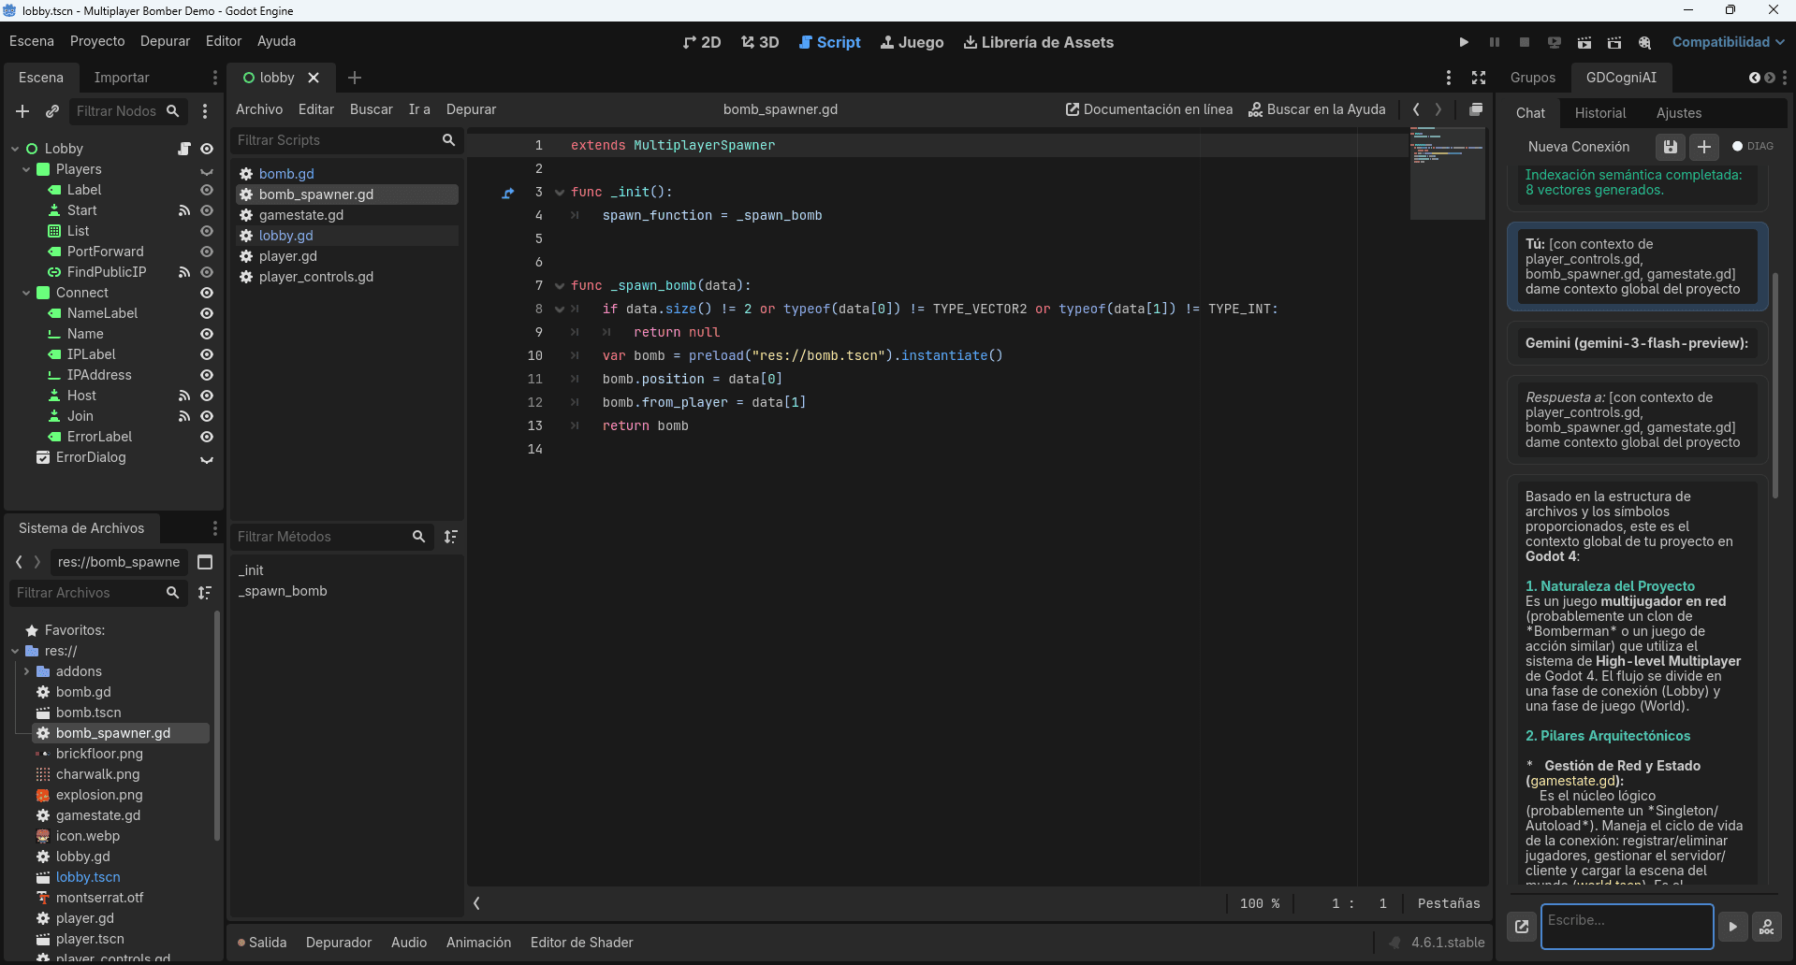Collapse the Players node tree
This screenshot has height=965, width=1796.
coord(26,169)
